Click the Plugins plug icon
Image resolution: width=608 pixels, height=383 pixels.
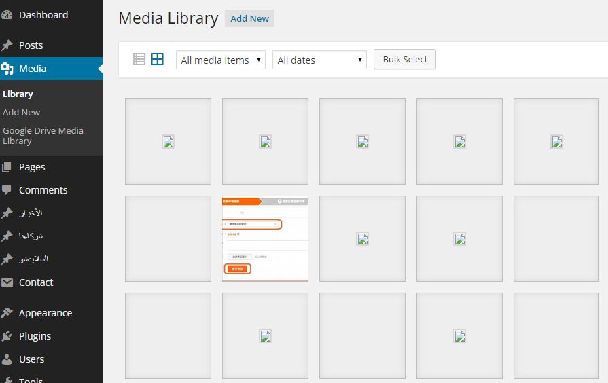pos(7,336)
